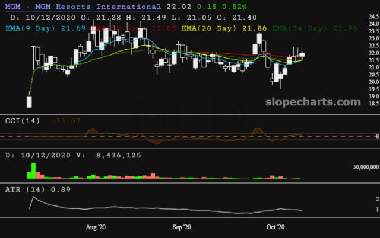Screen dimensions: 380x238
Task: Click the CCI(14) indicator label
Action: click(23, 121)
